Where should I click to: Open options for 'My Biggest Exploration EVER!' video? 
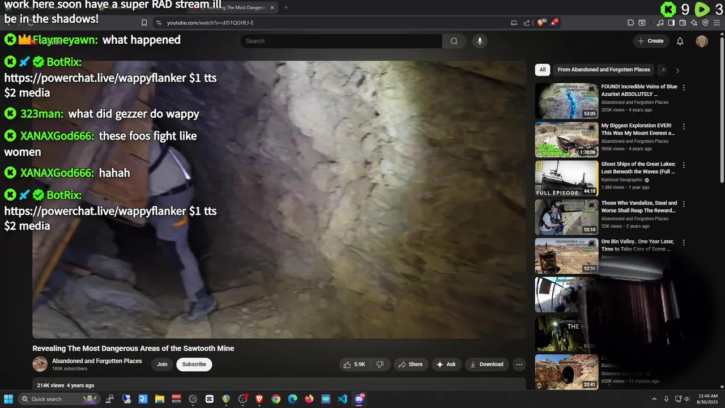point(684,126)
